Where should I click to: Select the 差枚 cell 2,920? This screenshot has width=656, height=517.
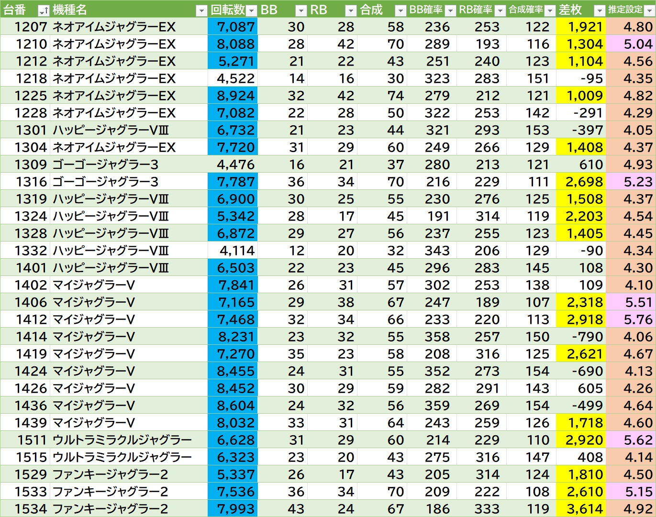coord(581,440)
